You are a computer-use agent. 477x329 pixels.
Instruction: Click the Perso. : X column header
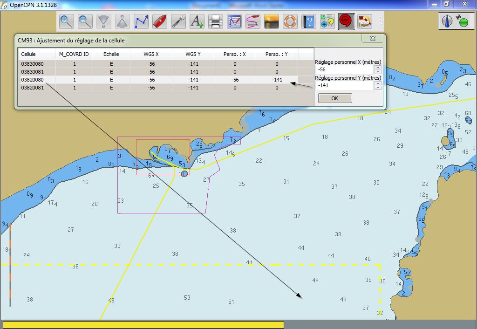(x=235, y=54)
